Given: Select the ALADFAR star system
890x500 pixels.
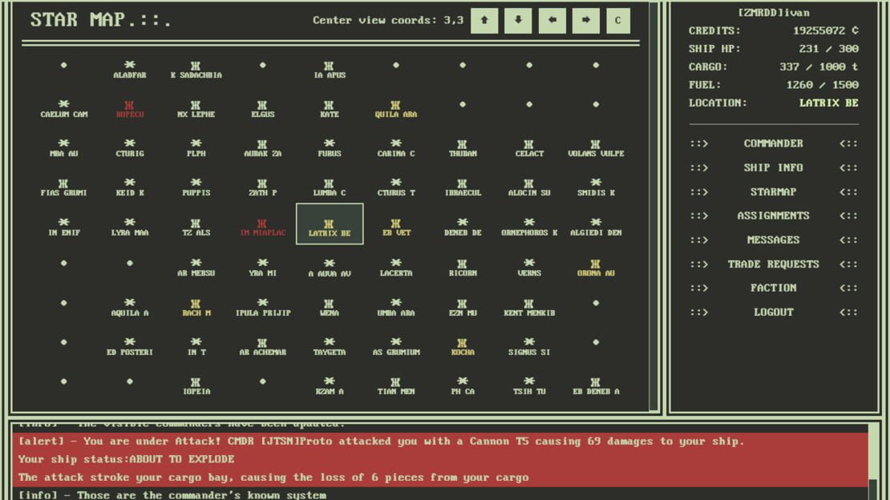Looking at the screenshot, I should 130,70.
